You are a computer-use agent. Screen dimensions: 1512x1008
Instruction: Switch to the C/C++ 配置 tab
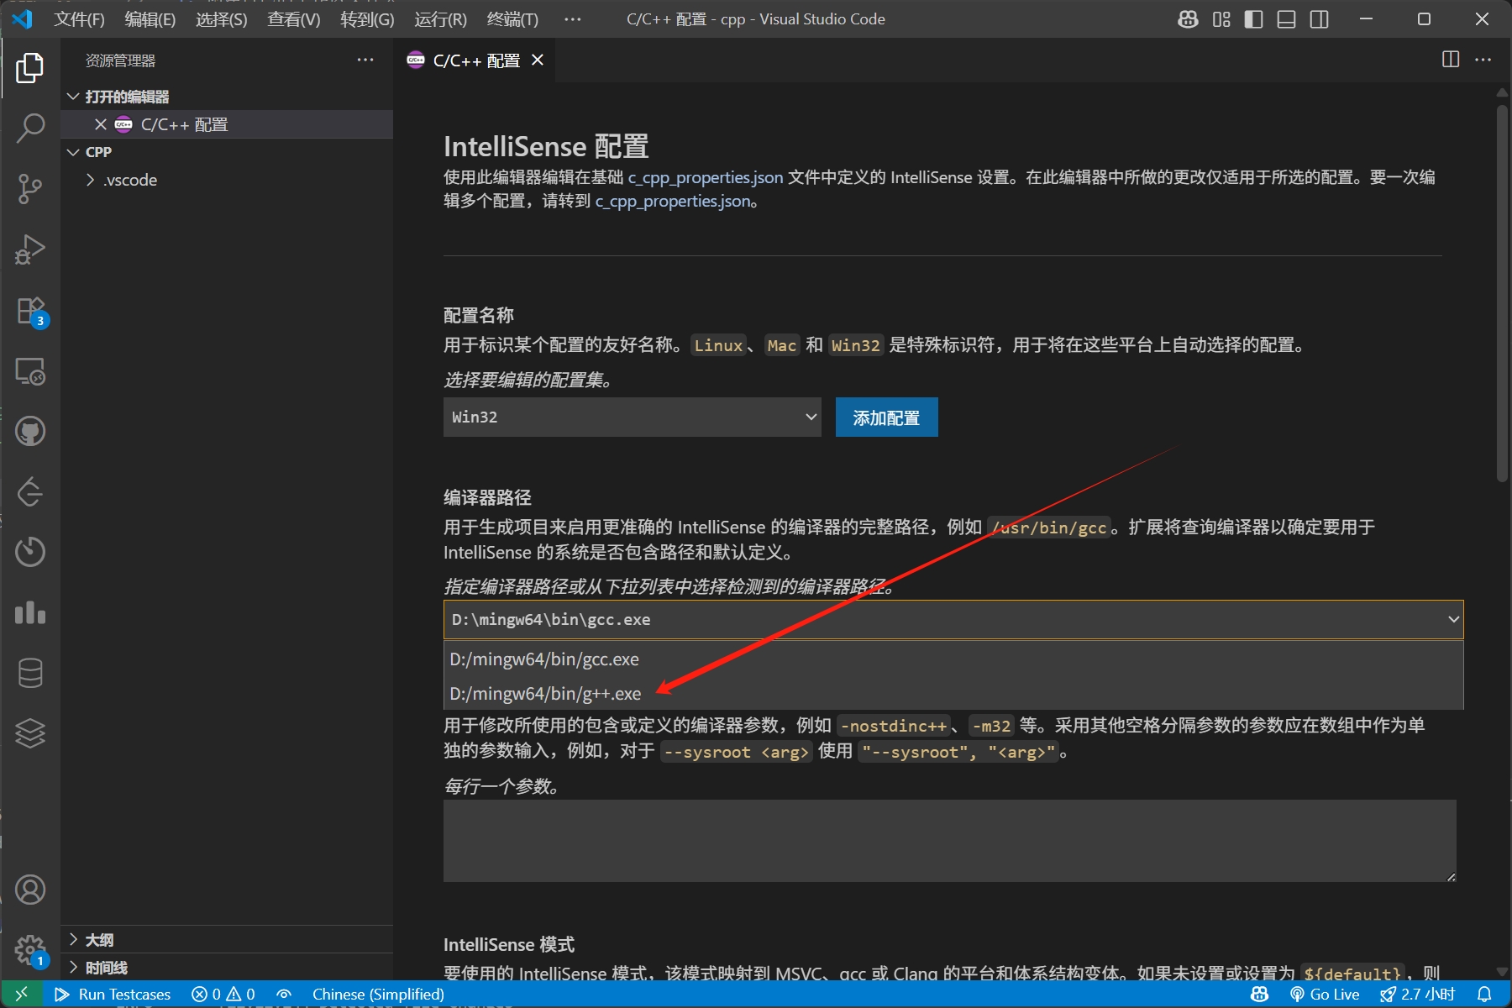point(473,60)
